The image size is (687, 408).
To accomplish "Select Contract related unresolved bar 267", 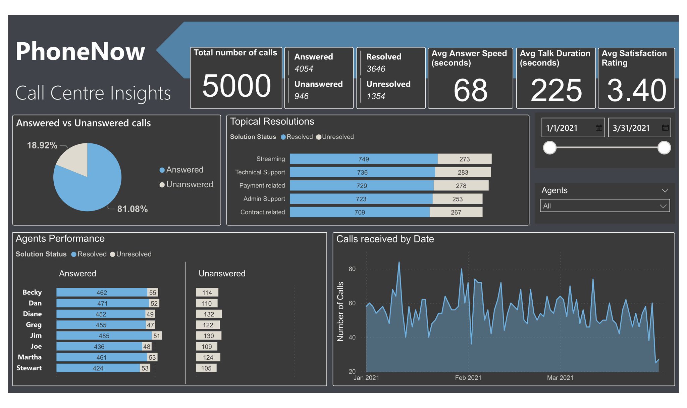I will [x=456, y=212].
